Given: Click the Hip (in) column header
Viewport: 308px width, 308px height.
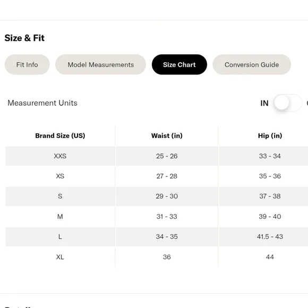Looking at the screenshot, I should tap(270, 136).
